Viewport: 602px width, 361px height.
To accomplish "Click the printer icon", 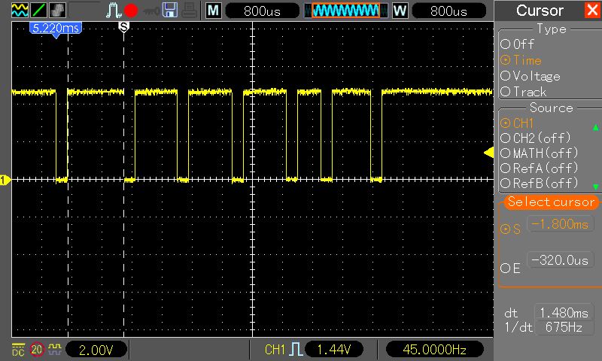I will tap(187, 11).
